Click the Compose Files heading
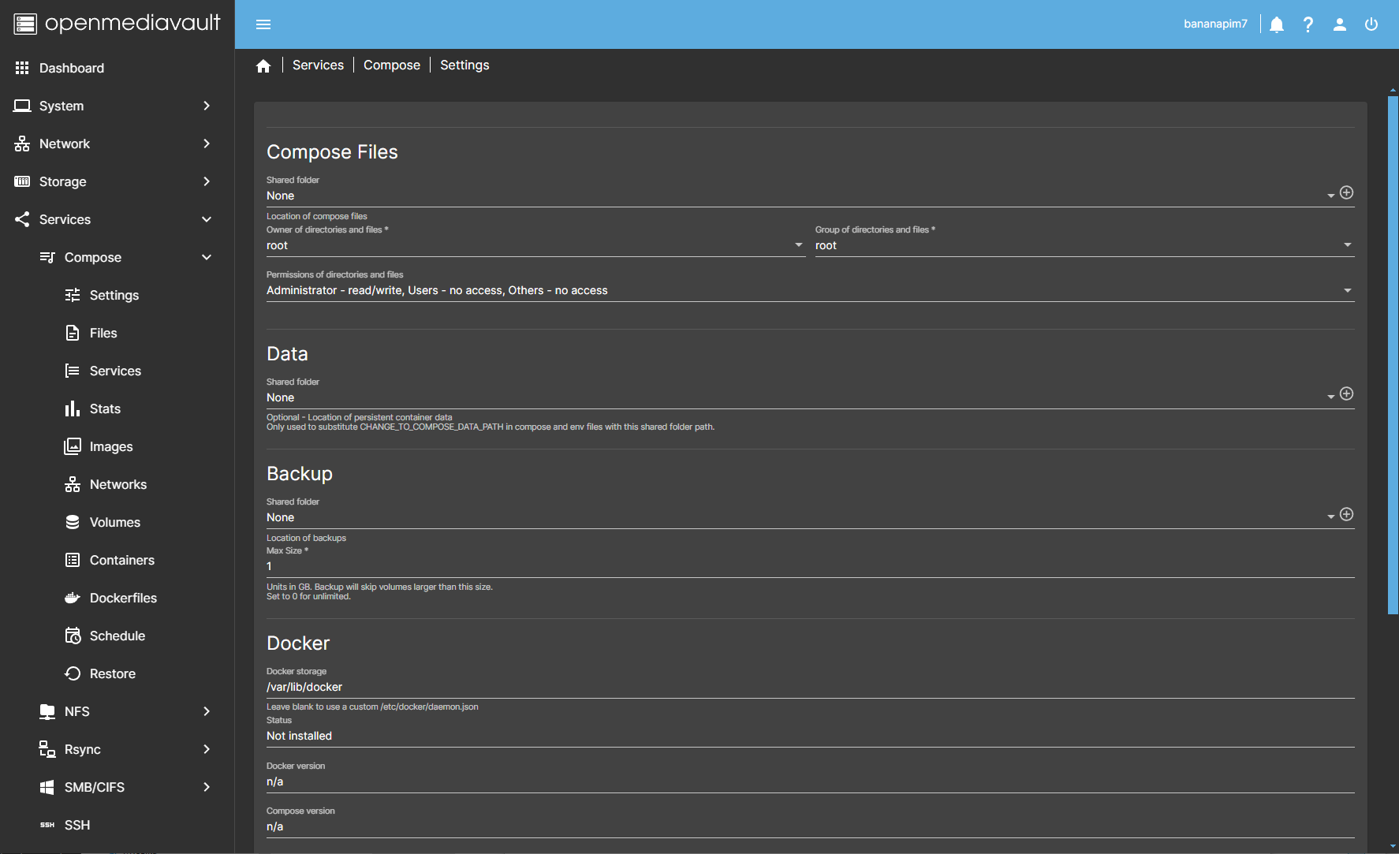The image size is (1399, 854). point(332,152)
